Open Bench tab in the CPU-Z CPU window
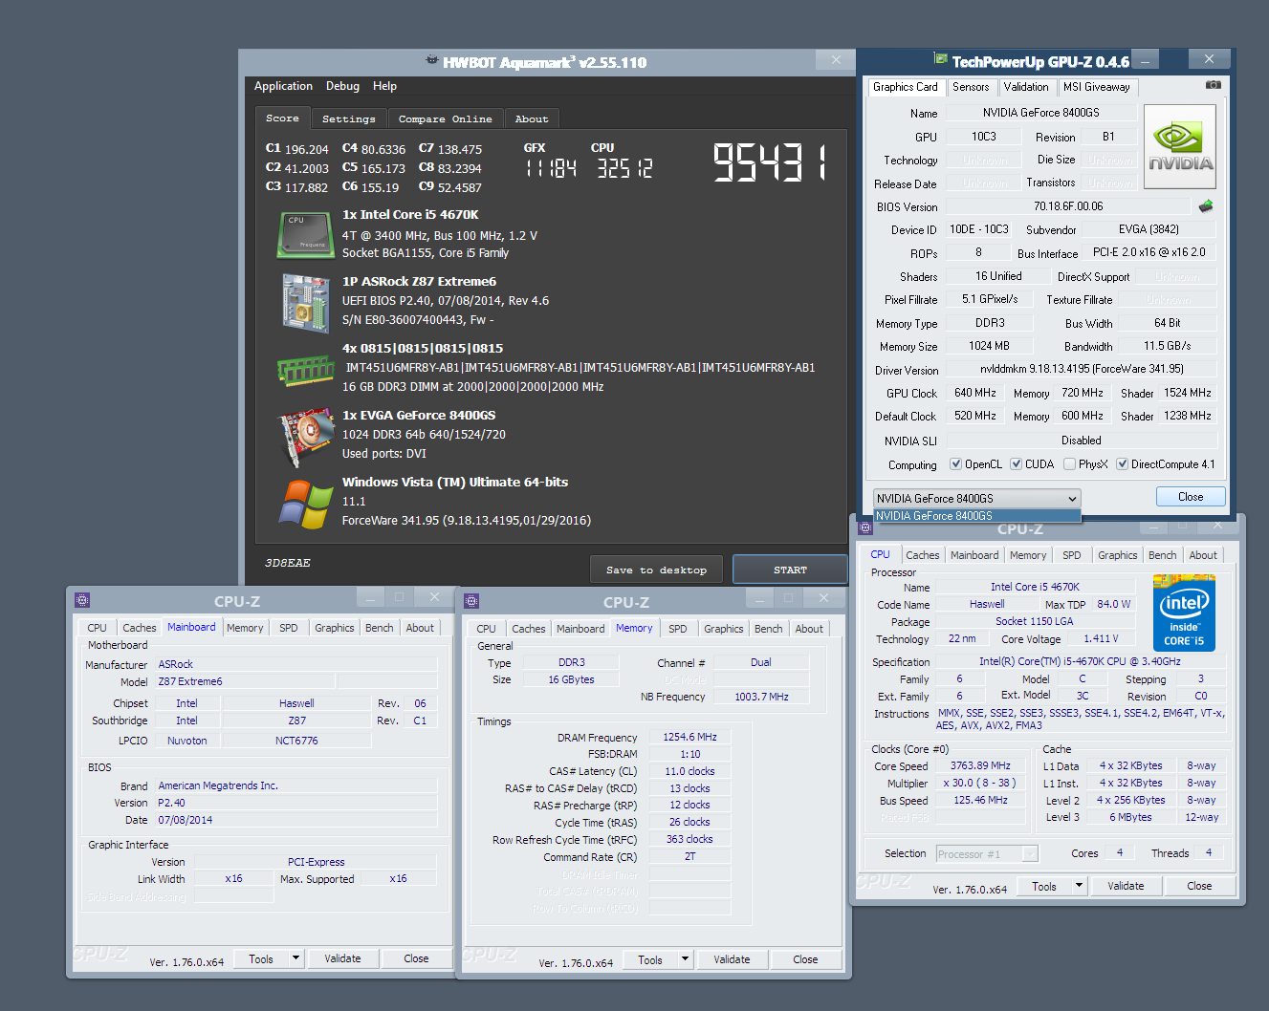The width and height of the screenshot is (1269, 1011). tap(1163, 555)
